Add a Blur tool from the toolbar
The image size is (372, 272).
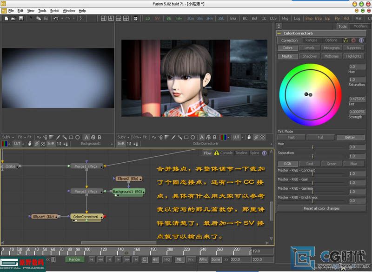[x=233, y=19]
